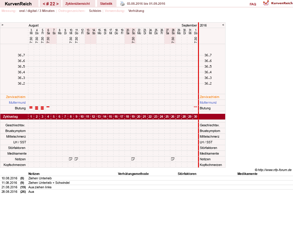Select cycle day 1 in Zyklustag row
Image resolution: width=293 pixels, height=233 pixels.
pyautogui.click(x=31, y=117)
